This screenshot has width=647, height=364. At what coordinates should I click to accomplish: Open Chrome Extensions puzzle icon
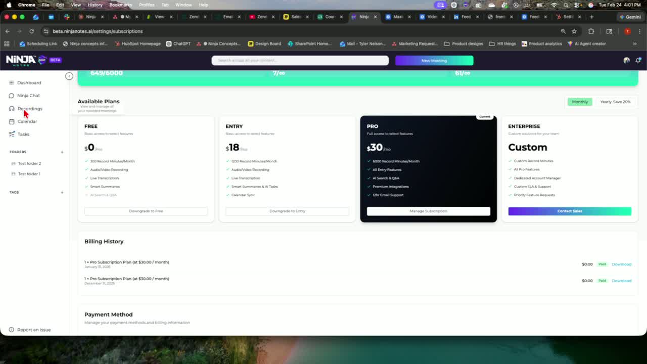pyautogui.click(x=591, y=31)
